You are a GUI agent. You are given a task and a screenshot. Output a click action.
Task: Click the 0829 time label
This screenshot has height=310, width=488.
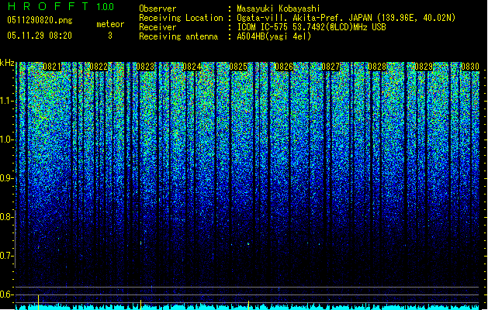coord(424,67)
